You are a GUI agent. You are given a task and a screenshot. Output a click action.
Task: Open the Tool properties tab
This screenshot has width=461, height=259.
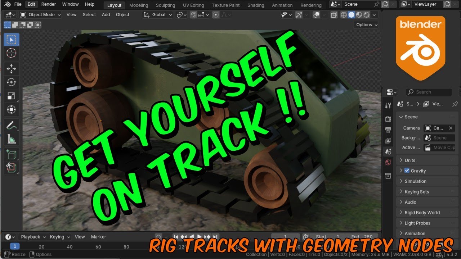click(388, 106)
